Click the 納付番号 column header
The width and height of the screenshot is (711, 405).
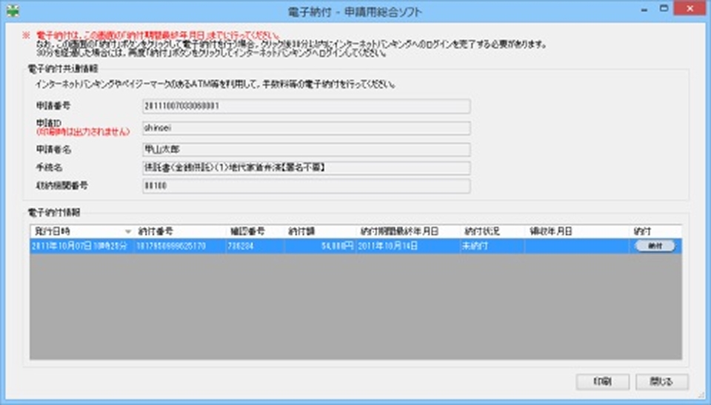tap(180, 231)
